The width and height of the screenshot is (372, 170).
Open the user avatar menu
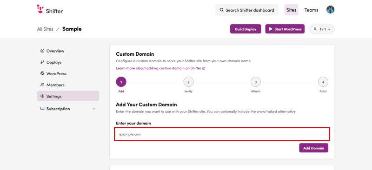point(330,10)
